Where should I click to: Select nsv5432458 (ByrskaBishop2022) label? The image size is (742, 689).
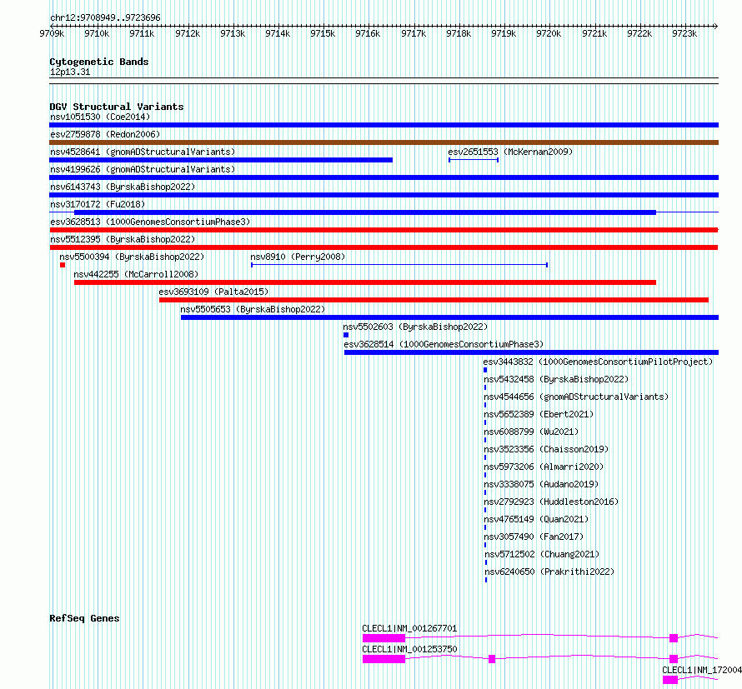(556, 379)
